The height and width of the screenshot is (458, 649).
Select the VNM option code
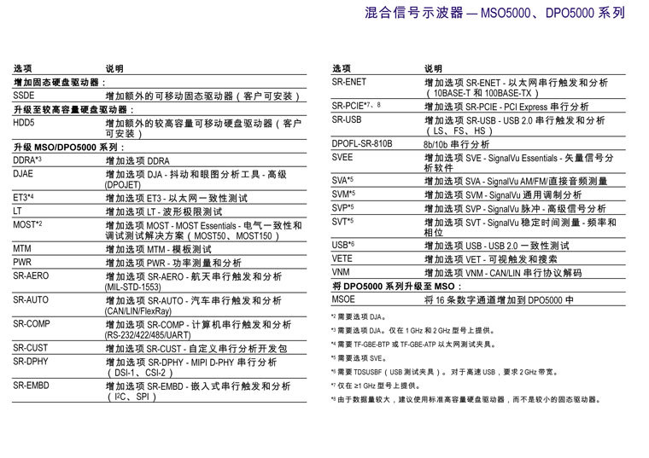pyautogui.click(x=341, y=272)
